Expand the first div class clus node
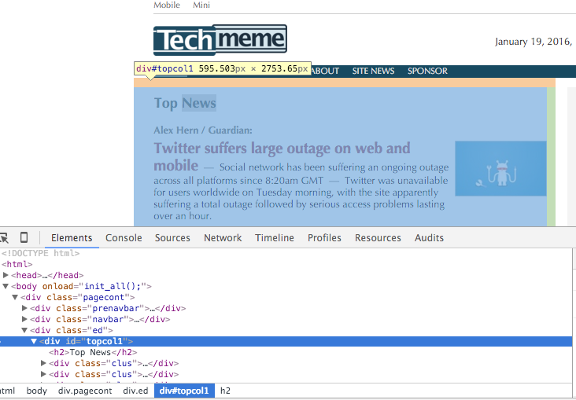Screen dimensions: 576x400 click(43, 363)
